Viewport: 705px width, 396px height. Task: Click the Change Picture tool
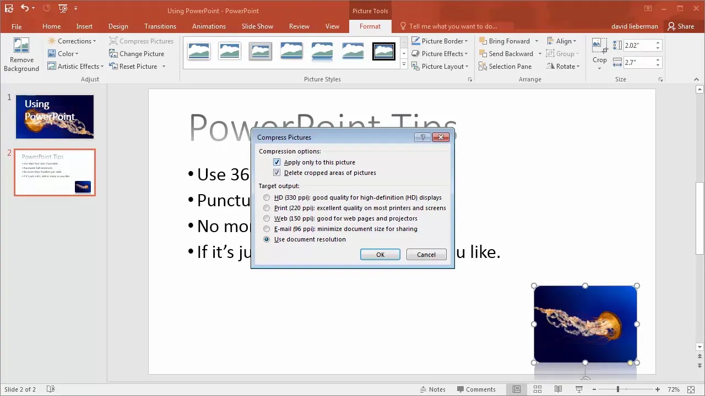click(x=137, y=54)
